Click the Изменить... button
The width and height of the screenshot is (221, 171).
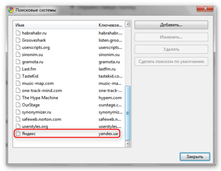[x=171, y=37]
